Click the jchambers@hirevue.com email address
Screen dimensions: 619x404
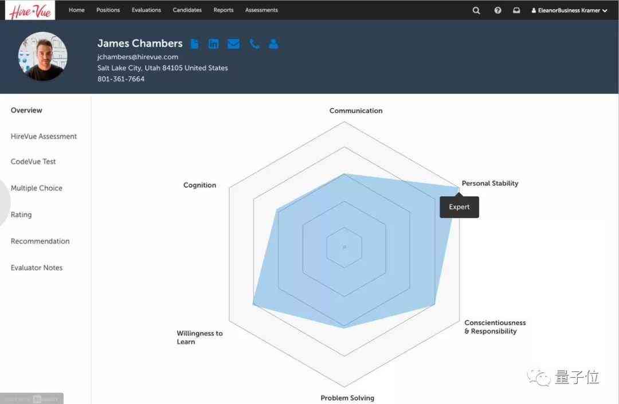138,57
